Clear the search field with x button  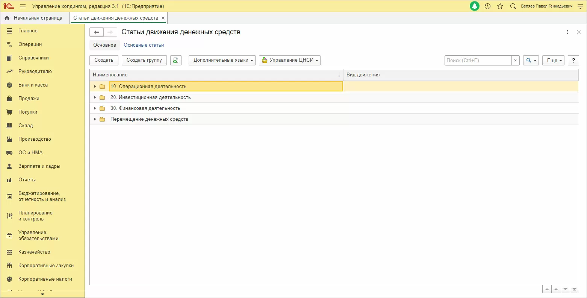(x=516, y=60)
